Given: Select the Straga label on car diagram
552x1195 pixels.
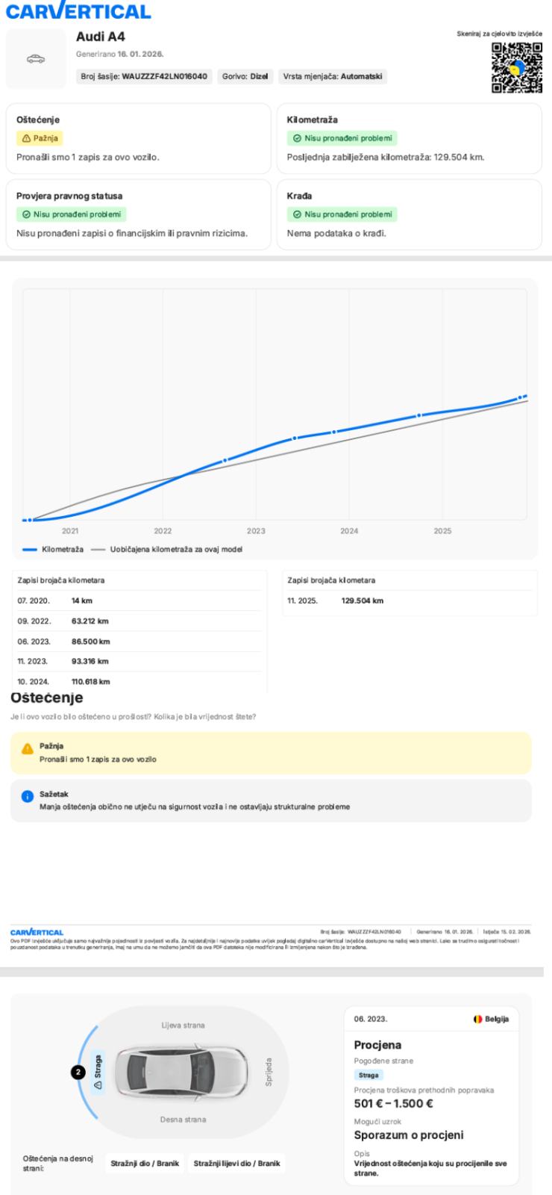Looking at the screenshot, I should click(x=98, y=1071).
